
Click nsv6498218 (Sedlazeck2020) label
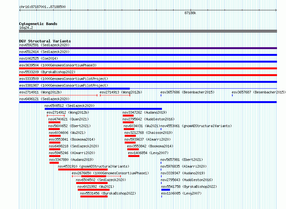click(x=74, y=146)
